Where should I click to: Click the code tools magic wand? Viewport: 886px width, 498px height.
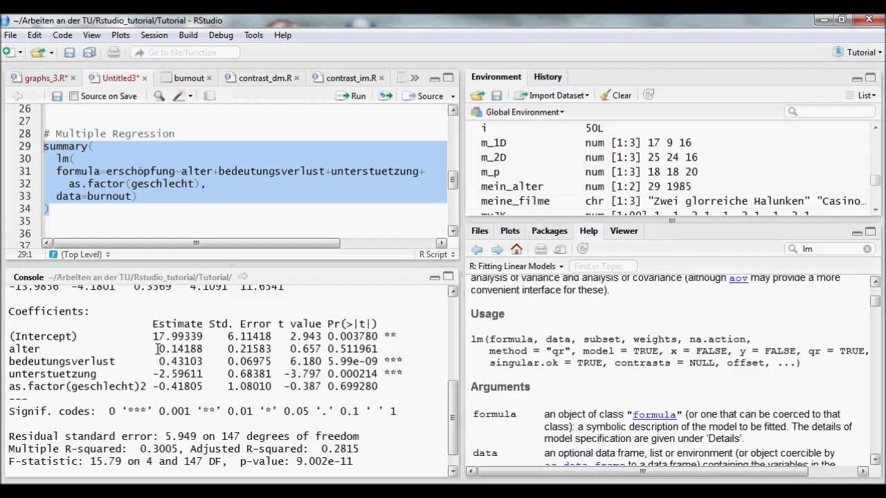(x=179, y=96)
